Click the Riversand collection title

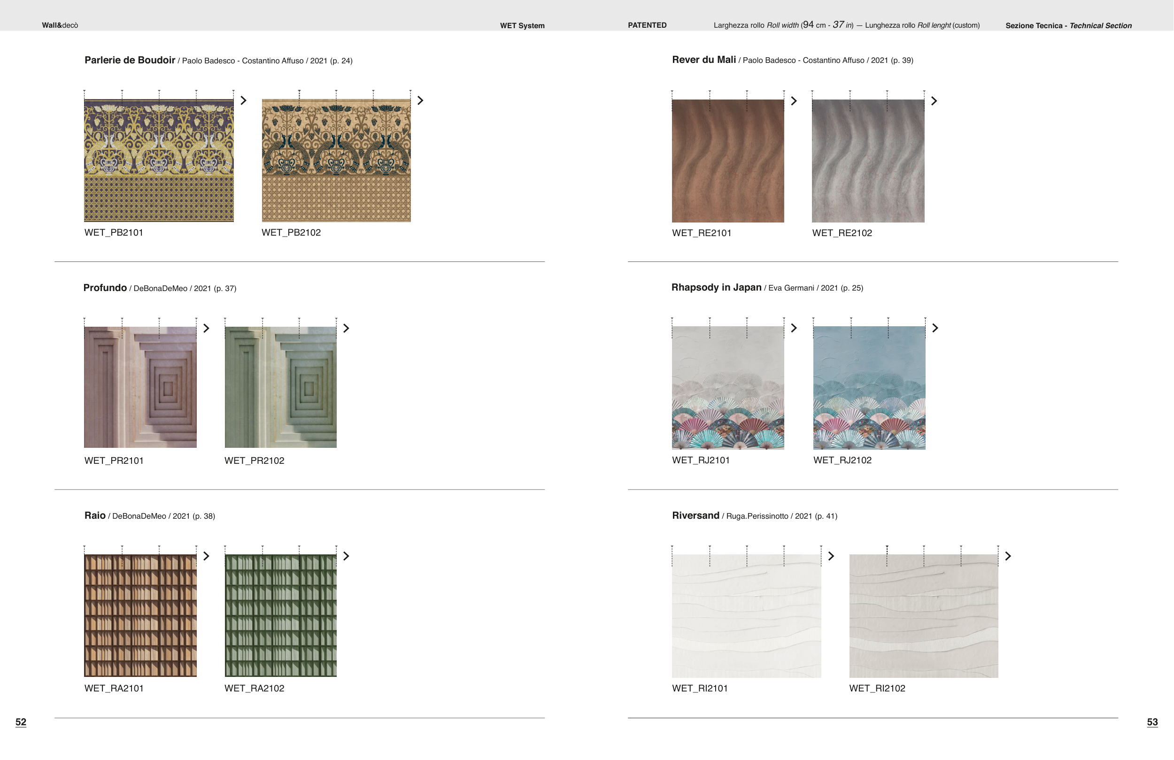(x=695, y=515)
